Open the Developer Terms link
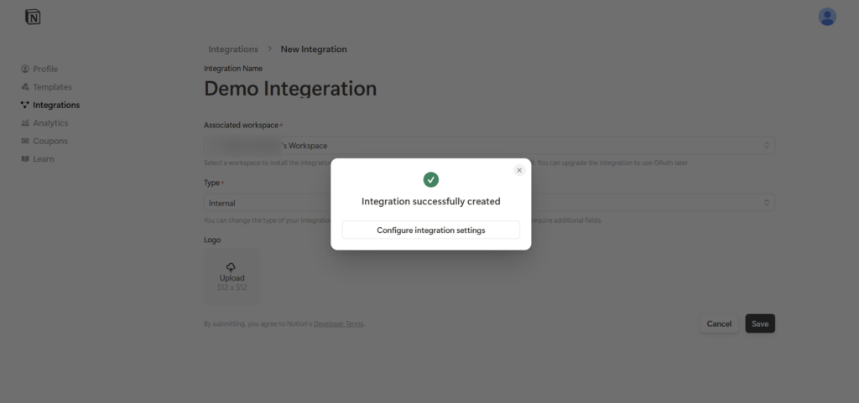Viewport: 859px width, 403px height. [x=338, y=323]
